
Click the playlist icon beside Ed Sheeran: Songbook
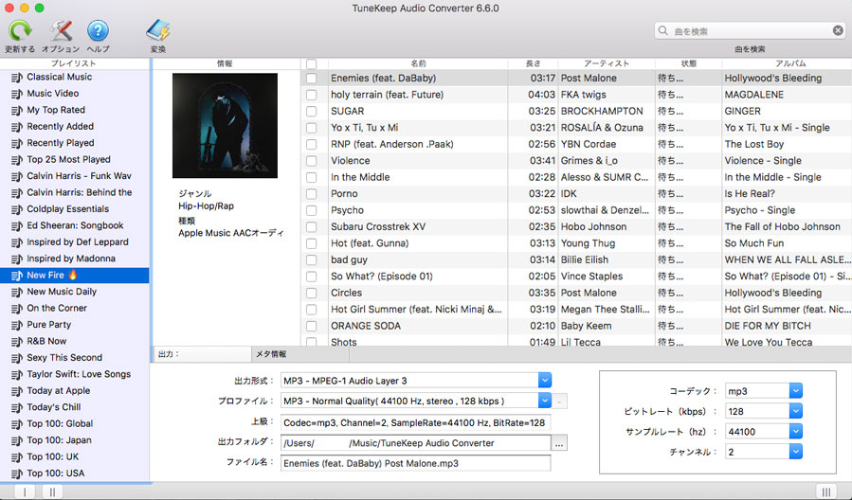coord(17,226)
